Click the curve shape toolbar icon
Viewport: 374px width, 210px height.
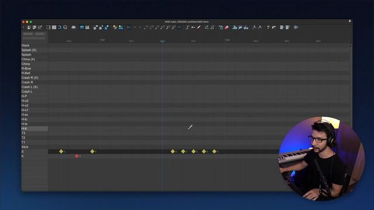point(188,27)
